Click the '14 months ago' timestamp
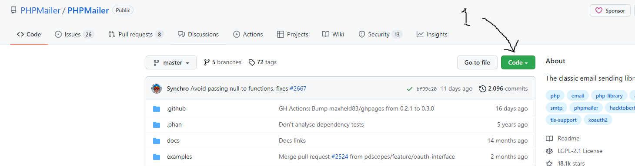Screen dimensions: 635x166 [x=508, y=140]
